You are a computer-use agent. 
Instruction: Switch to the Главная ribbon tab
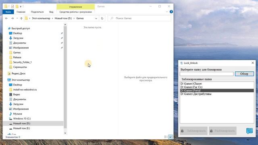[21, 12]
